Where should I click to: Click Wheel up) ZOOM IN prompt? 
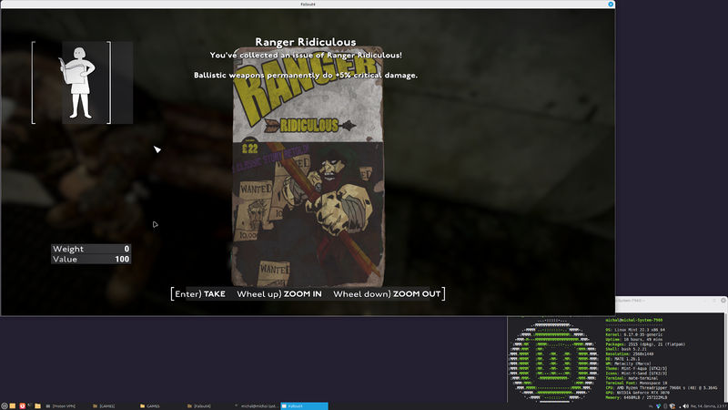pos(279,293)
